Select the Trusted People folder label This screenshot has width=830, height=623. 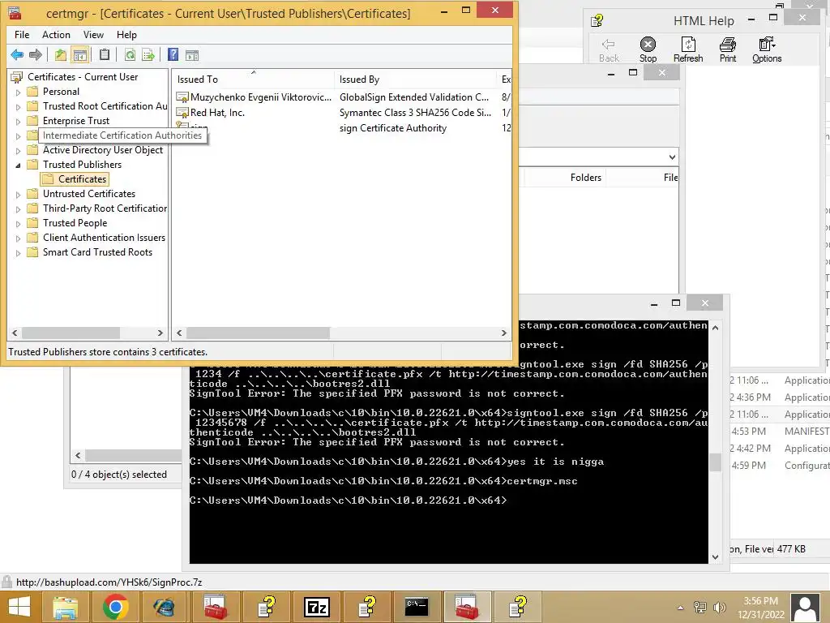pyautogui.click(x=75, y=223)
